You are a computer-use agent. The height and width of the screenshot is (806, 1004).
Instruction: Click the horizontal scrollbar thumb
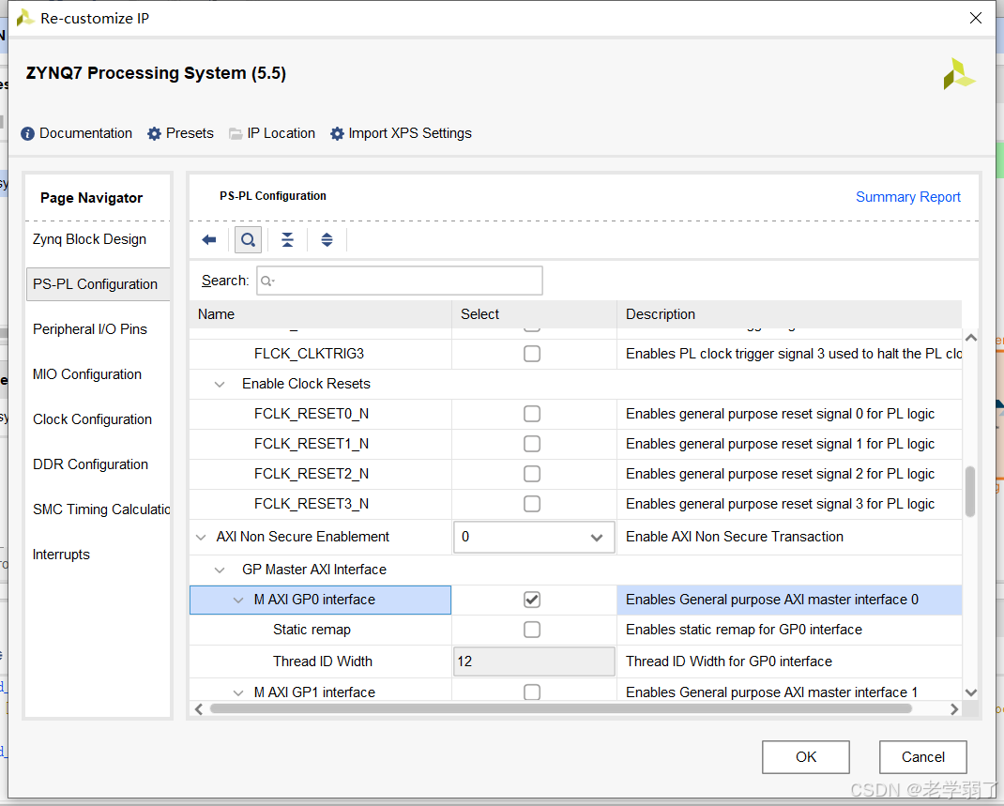click(561, 708)
